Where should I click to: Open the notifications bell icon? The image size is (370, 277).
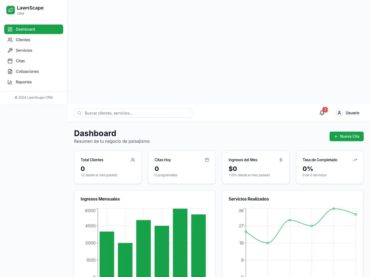322,113
